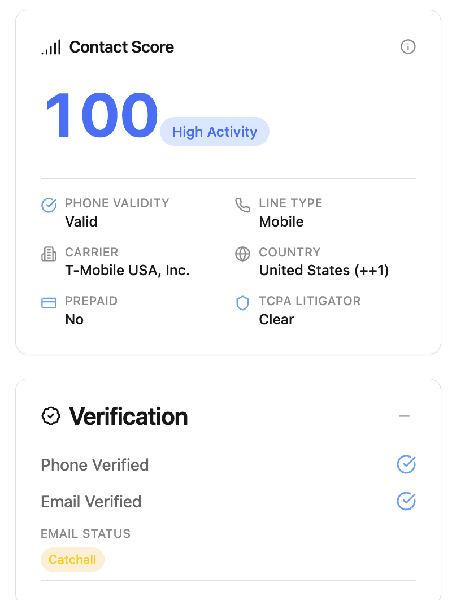The height and width of the screenshot is (600, 452).
Task: Click the Valid status under Phone Validity
Action: [x=81, y=221]
